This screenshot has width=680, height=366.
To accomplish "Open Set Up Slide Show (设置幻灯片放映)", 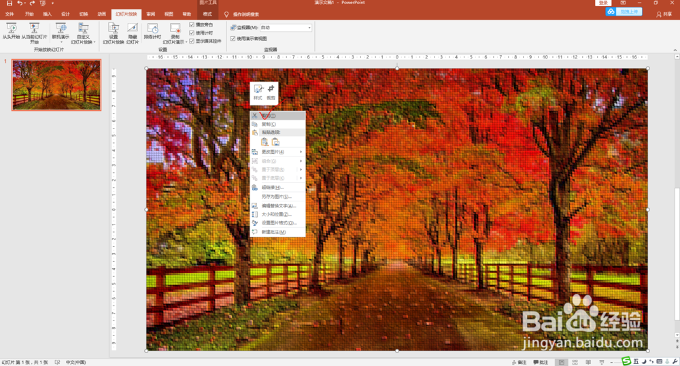I will pyautogui.click(x=114, y=33).
